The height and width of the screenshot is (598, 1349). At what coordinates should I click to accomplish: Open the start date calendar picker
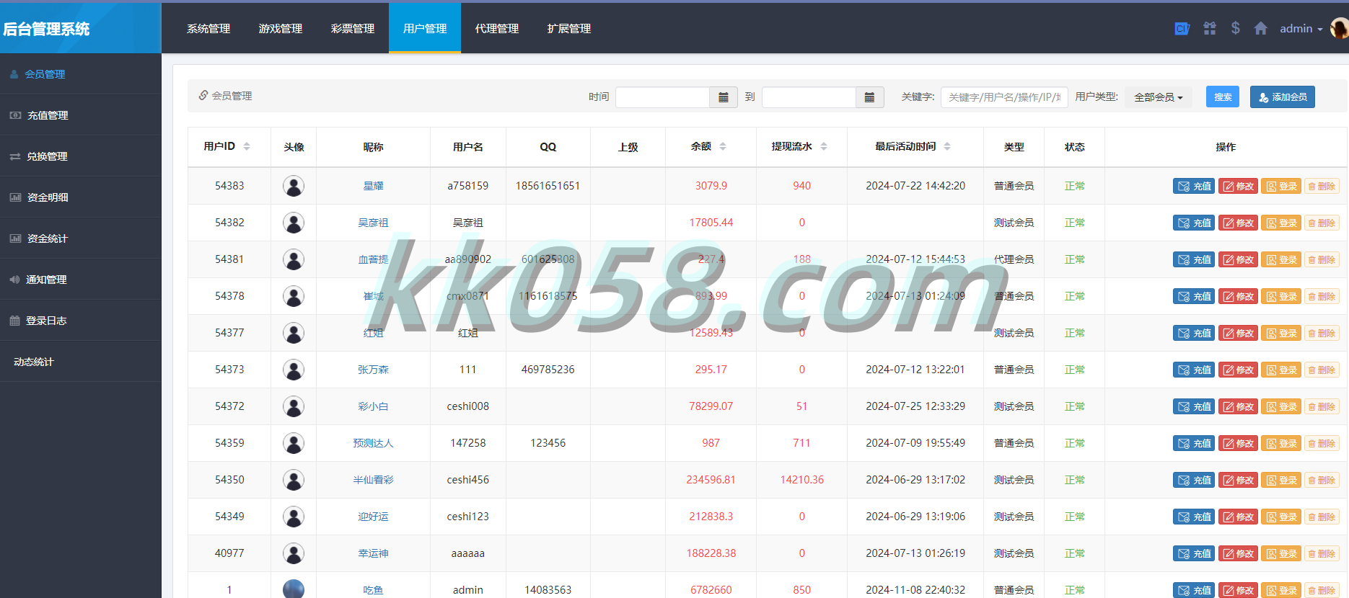(x=724, y=97)
